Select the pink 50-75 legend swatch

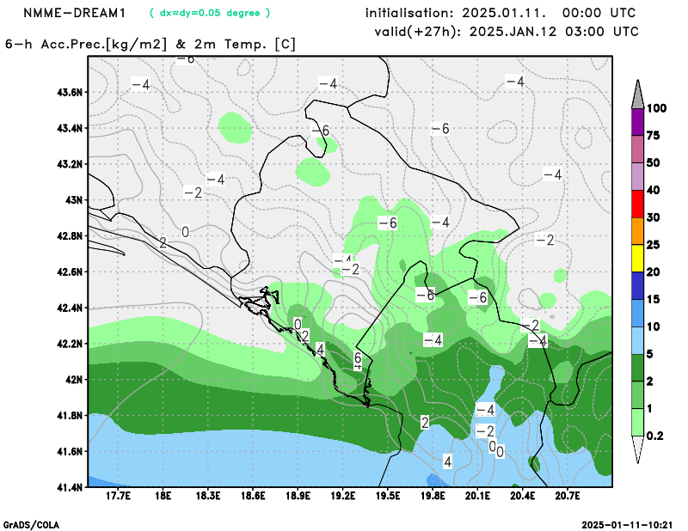(637, 150)
